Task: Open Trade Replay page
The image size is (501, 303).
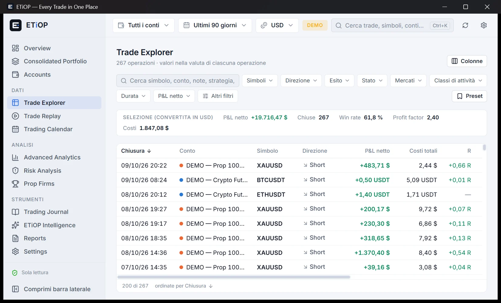Action: 54,116
